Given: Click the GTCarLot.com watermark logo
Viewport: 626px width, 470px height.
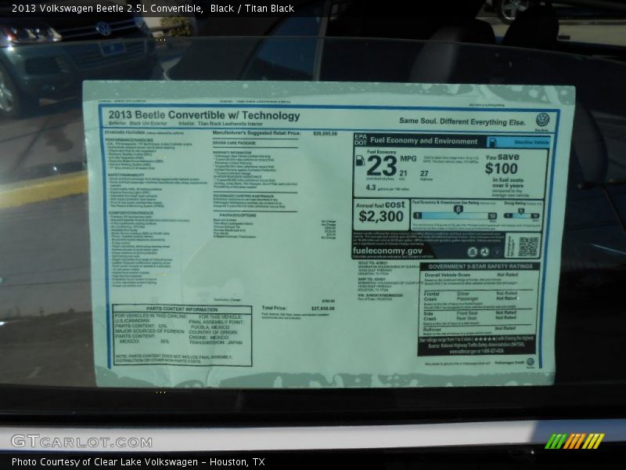Looking at the screenshot, I should (x=70, y=441).
